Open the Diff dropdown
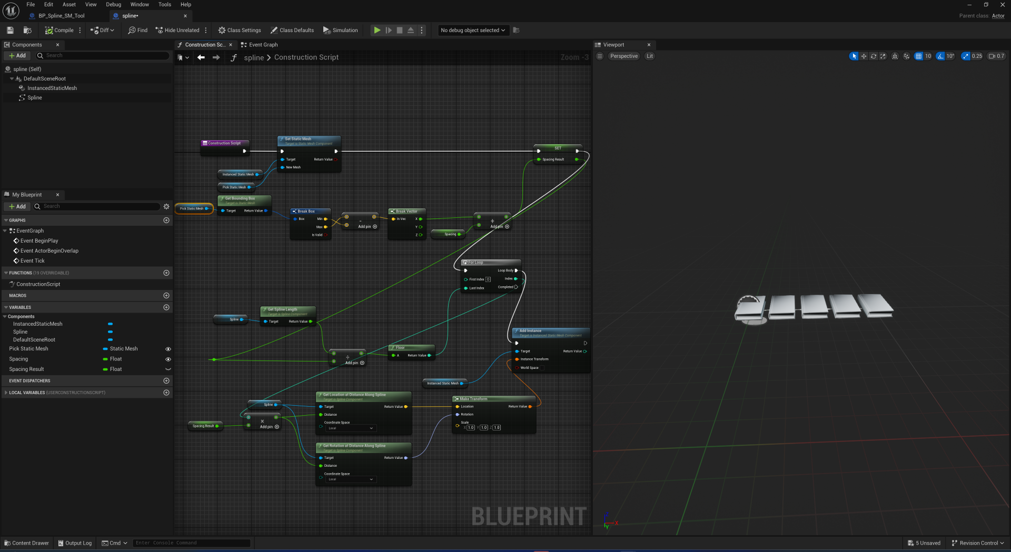Screen dimensions: 1011x552 (x=103, y=31)
